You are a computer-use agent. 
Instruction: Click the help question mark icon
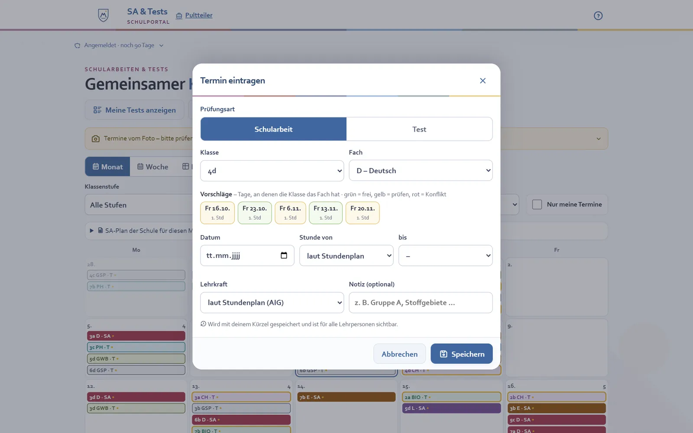[598, 16]
